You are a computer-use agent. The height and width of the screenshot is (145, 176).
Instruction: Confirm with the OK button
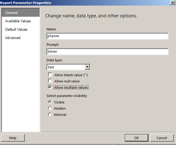coord(136,138)
